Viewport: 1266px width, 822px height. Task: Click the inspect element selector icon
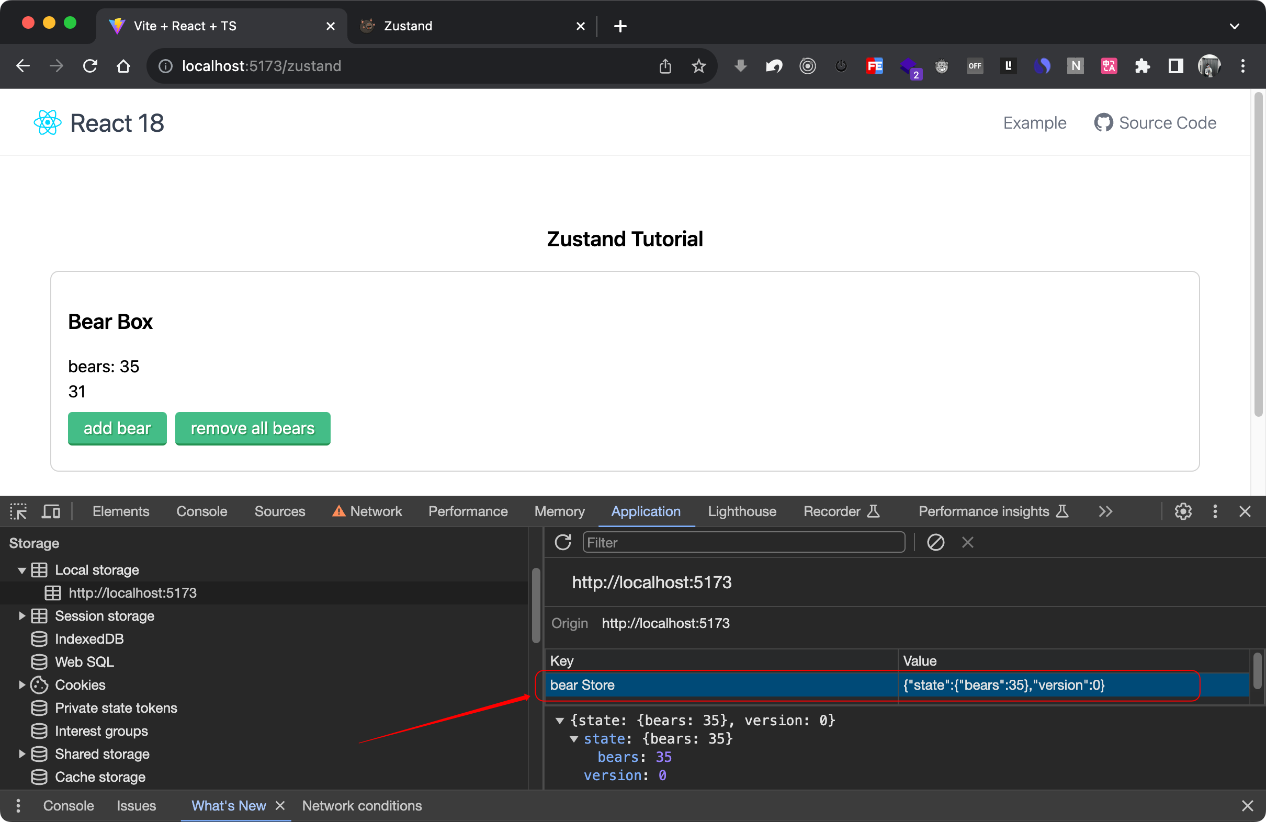click(x=18, y=511)
